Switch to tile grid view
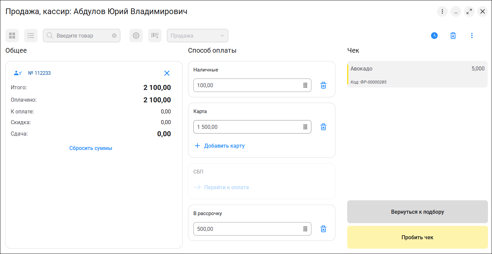 pos(12,36)
